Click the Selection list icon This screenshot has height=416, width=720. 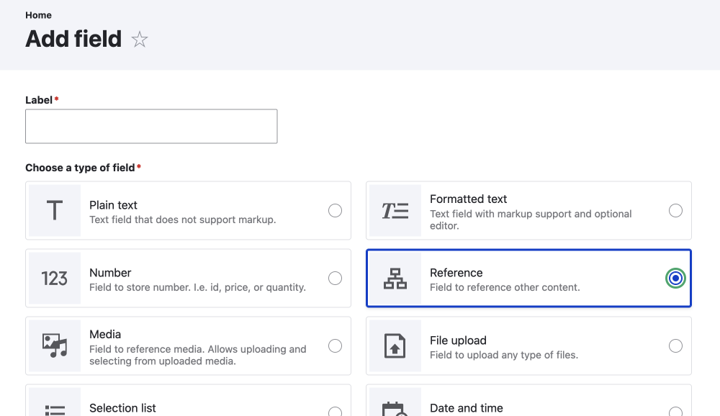pos(55,410)
